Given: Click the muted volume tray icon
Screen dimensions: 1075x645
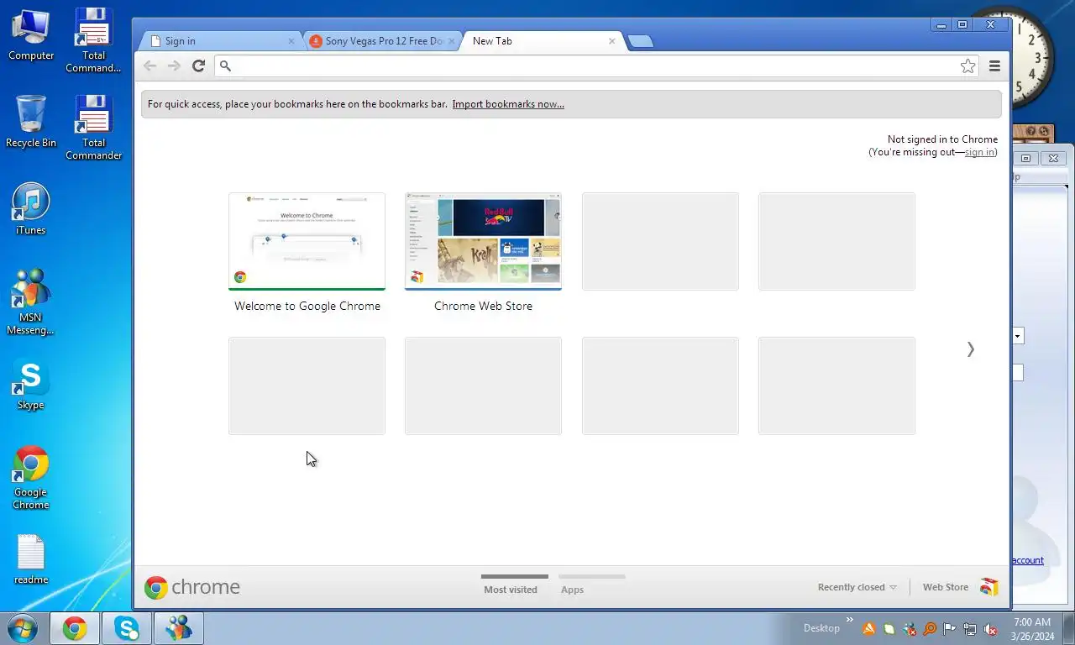Looking at the screenshot, I should pyautogui.click(x=990, y=629).
